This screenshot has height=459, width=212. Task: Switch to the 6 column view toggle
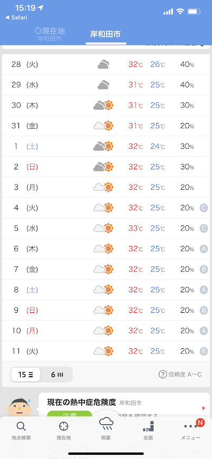pos(57,375)
